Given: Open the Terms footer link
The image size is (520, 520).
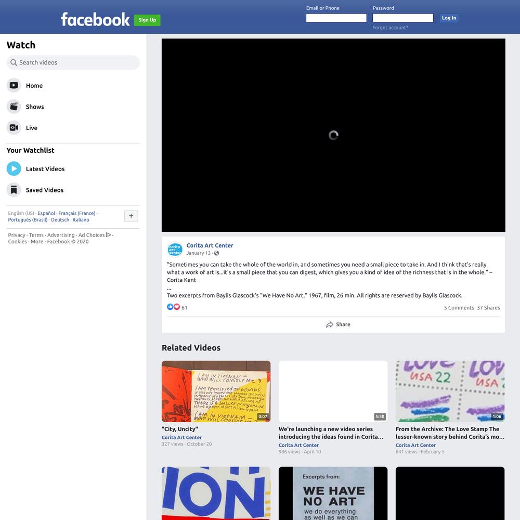Looking at the screenshot, I should [36, 235].
